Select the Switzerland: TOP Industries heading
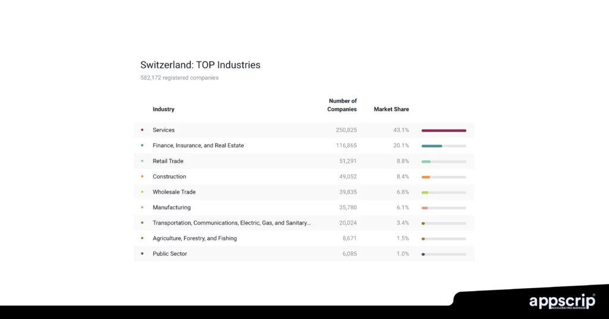This screenshot has height=319, width=609. point(200,65)
